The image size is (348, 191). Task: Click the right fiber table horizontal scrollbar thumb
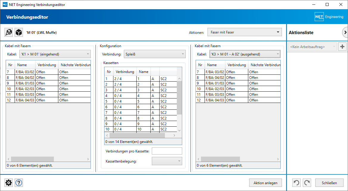click(220, 159)
